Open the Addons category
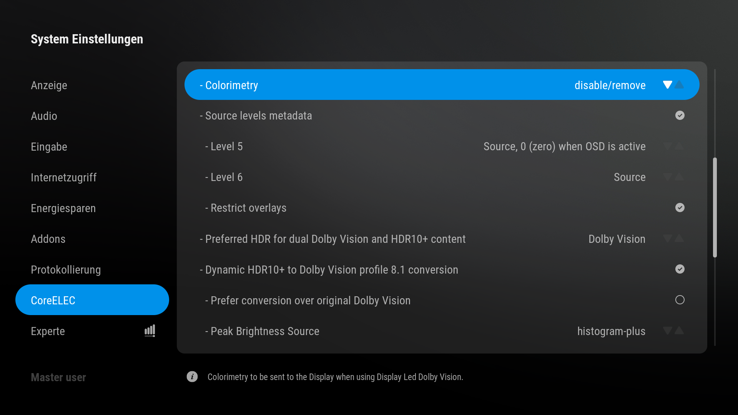Screen dimensions: 738x415 [x=92, y=239]
